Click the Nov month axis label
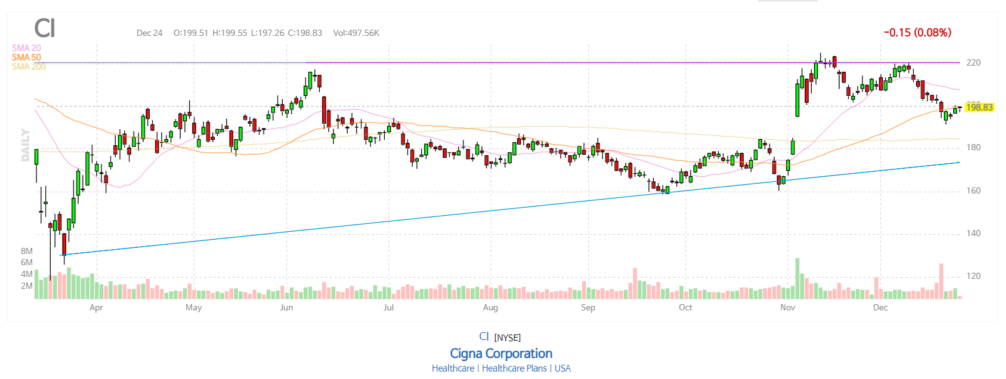This screenshot has width=1006, height=379. coord(788,307)
